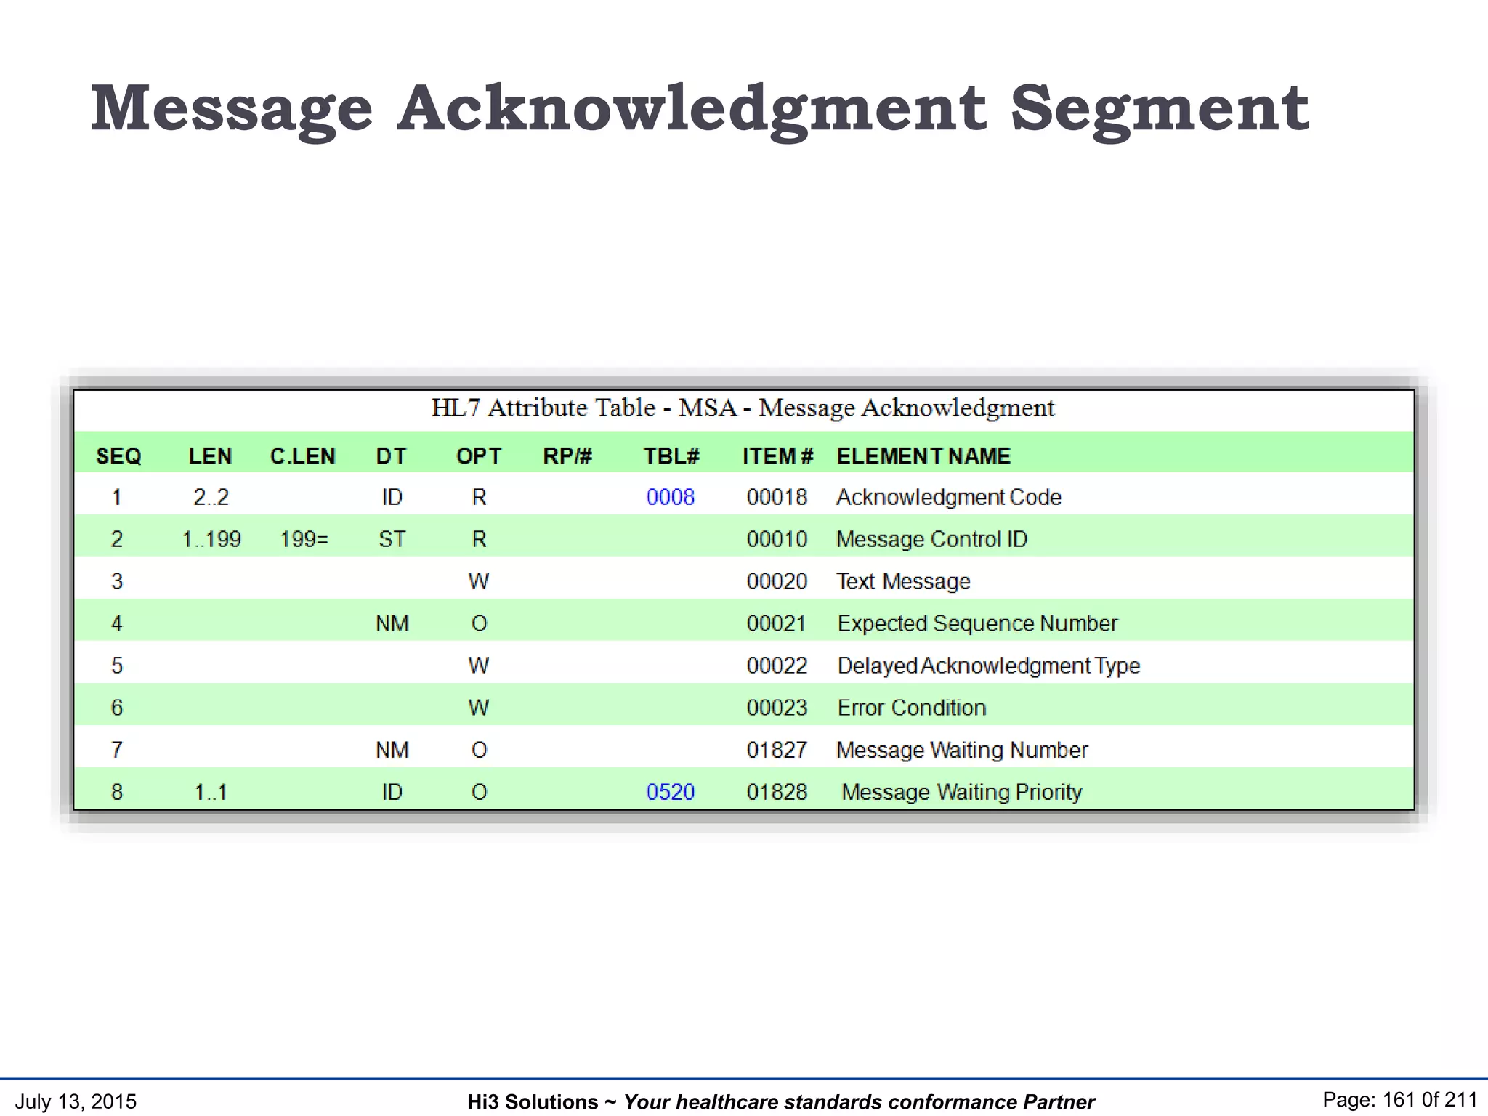Click the RP/# column header
Image resolution: width=1488 pixels, height=1116 pixels.
pos(567,456)
